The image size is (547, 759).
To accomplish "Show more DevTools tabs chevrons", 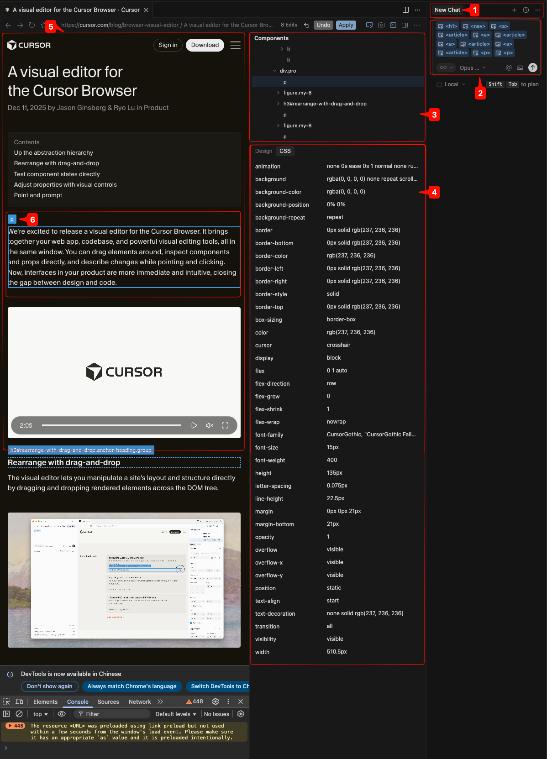I will (160, 701).
